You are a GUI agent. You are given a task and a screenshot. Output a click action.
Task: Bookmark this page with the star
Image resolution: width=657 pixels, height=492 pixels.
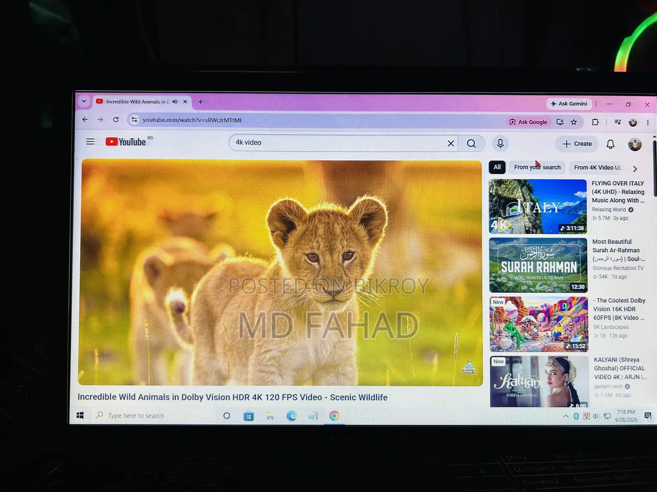pos(574,122)
